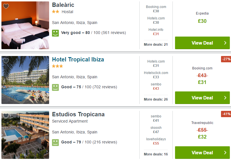Expand 'More deals: 16' for Estudios Tropicana
Image resolution: width=231 pixels, height=160 pixels.
(x=156, y=154)
